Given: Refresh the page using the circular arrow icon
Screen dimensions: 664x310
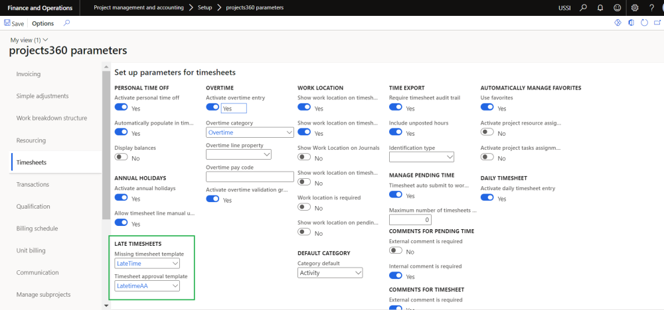Looking at the screenshot, I should coord(644,23).
